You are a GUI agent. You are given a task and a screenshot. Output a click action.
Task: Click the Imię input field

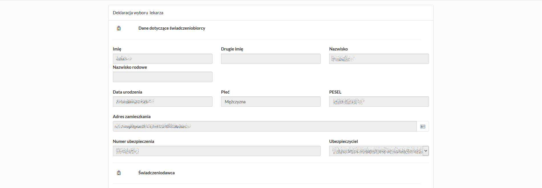(163, 59)
